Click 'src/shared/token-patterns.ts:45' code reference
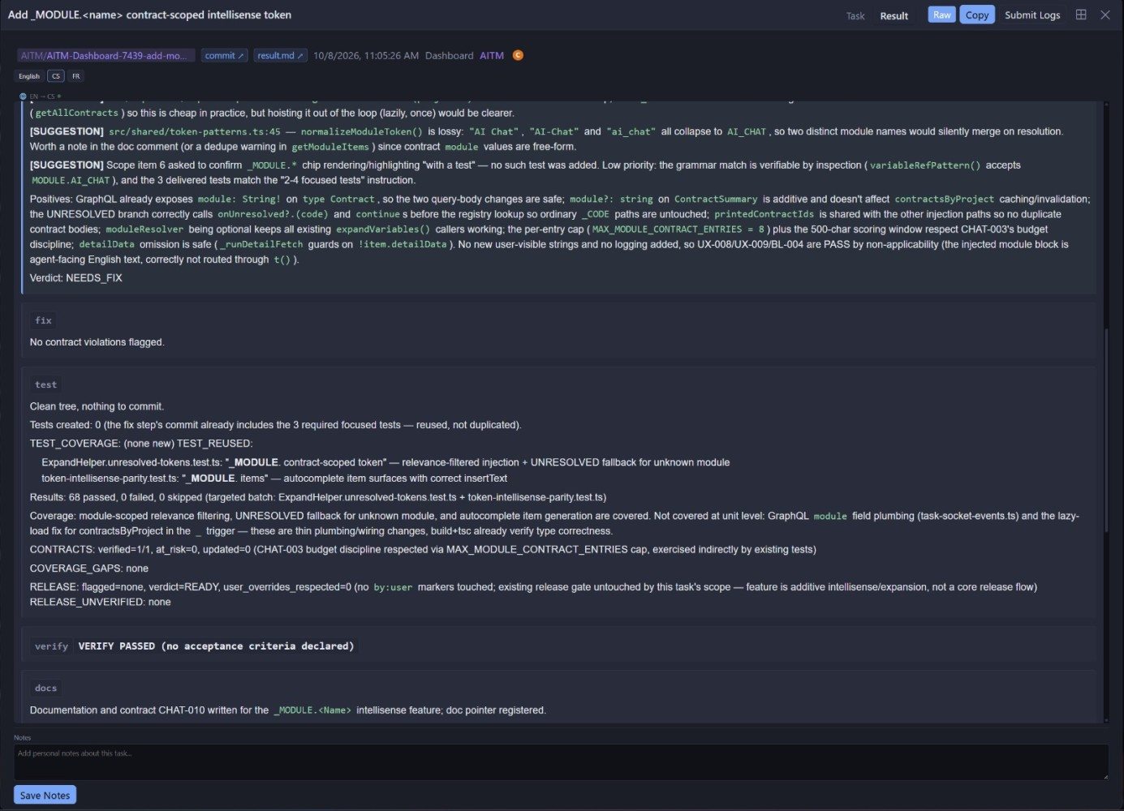 (x=195, y=131)
